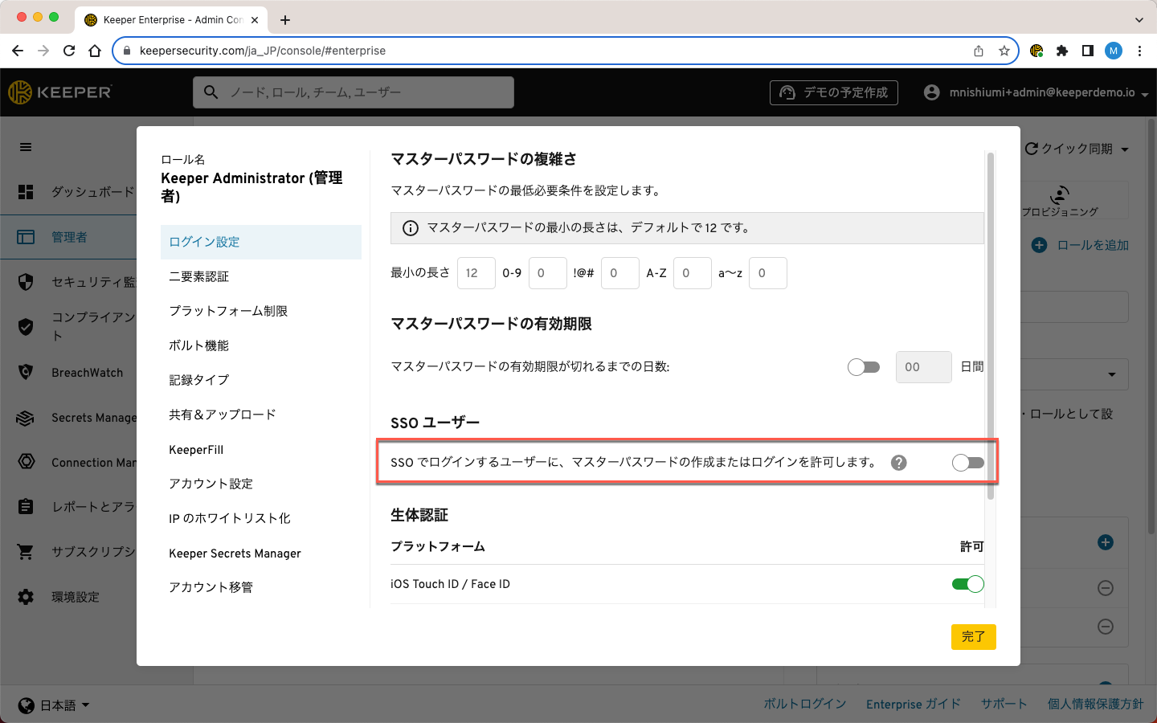Screen dimensions: 1157x723
Task: Click the settings gear icon in sidebar
Action: tap(26, 597)
